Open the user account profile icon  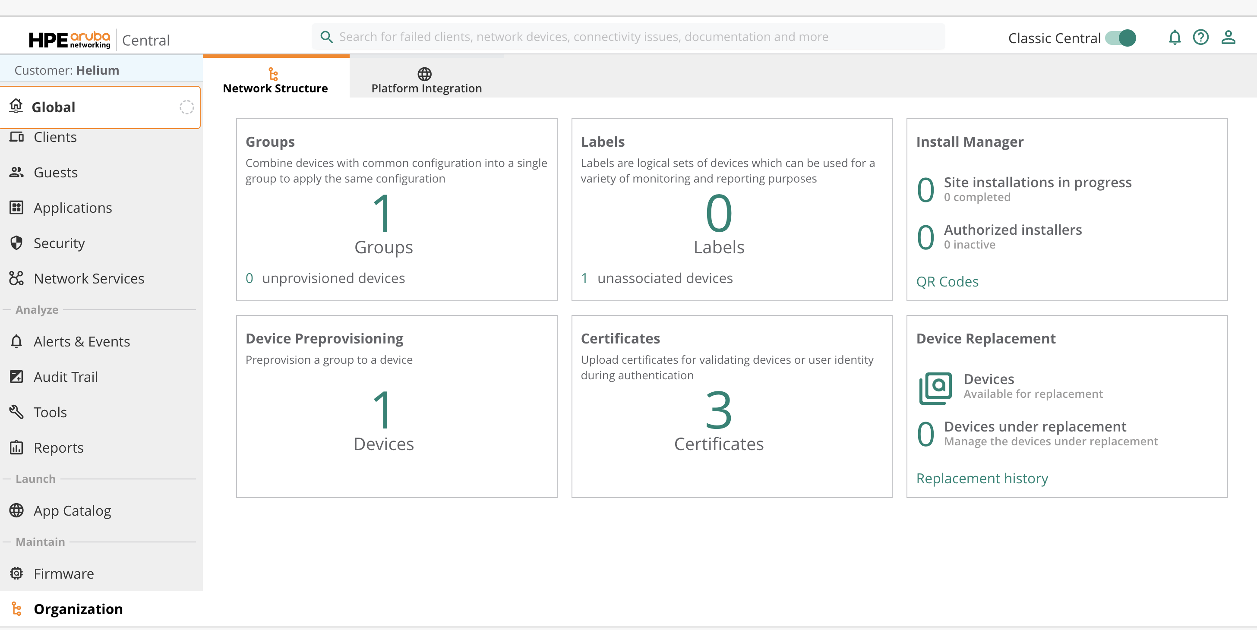tap(1228, 38)
